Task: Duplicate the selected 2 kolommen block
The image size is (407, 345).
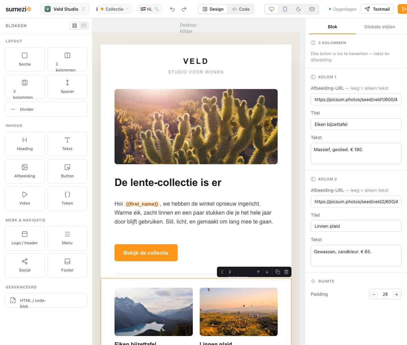Action: [x=277, y=272]
